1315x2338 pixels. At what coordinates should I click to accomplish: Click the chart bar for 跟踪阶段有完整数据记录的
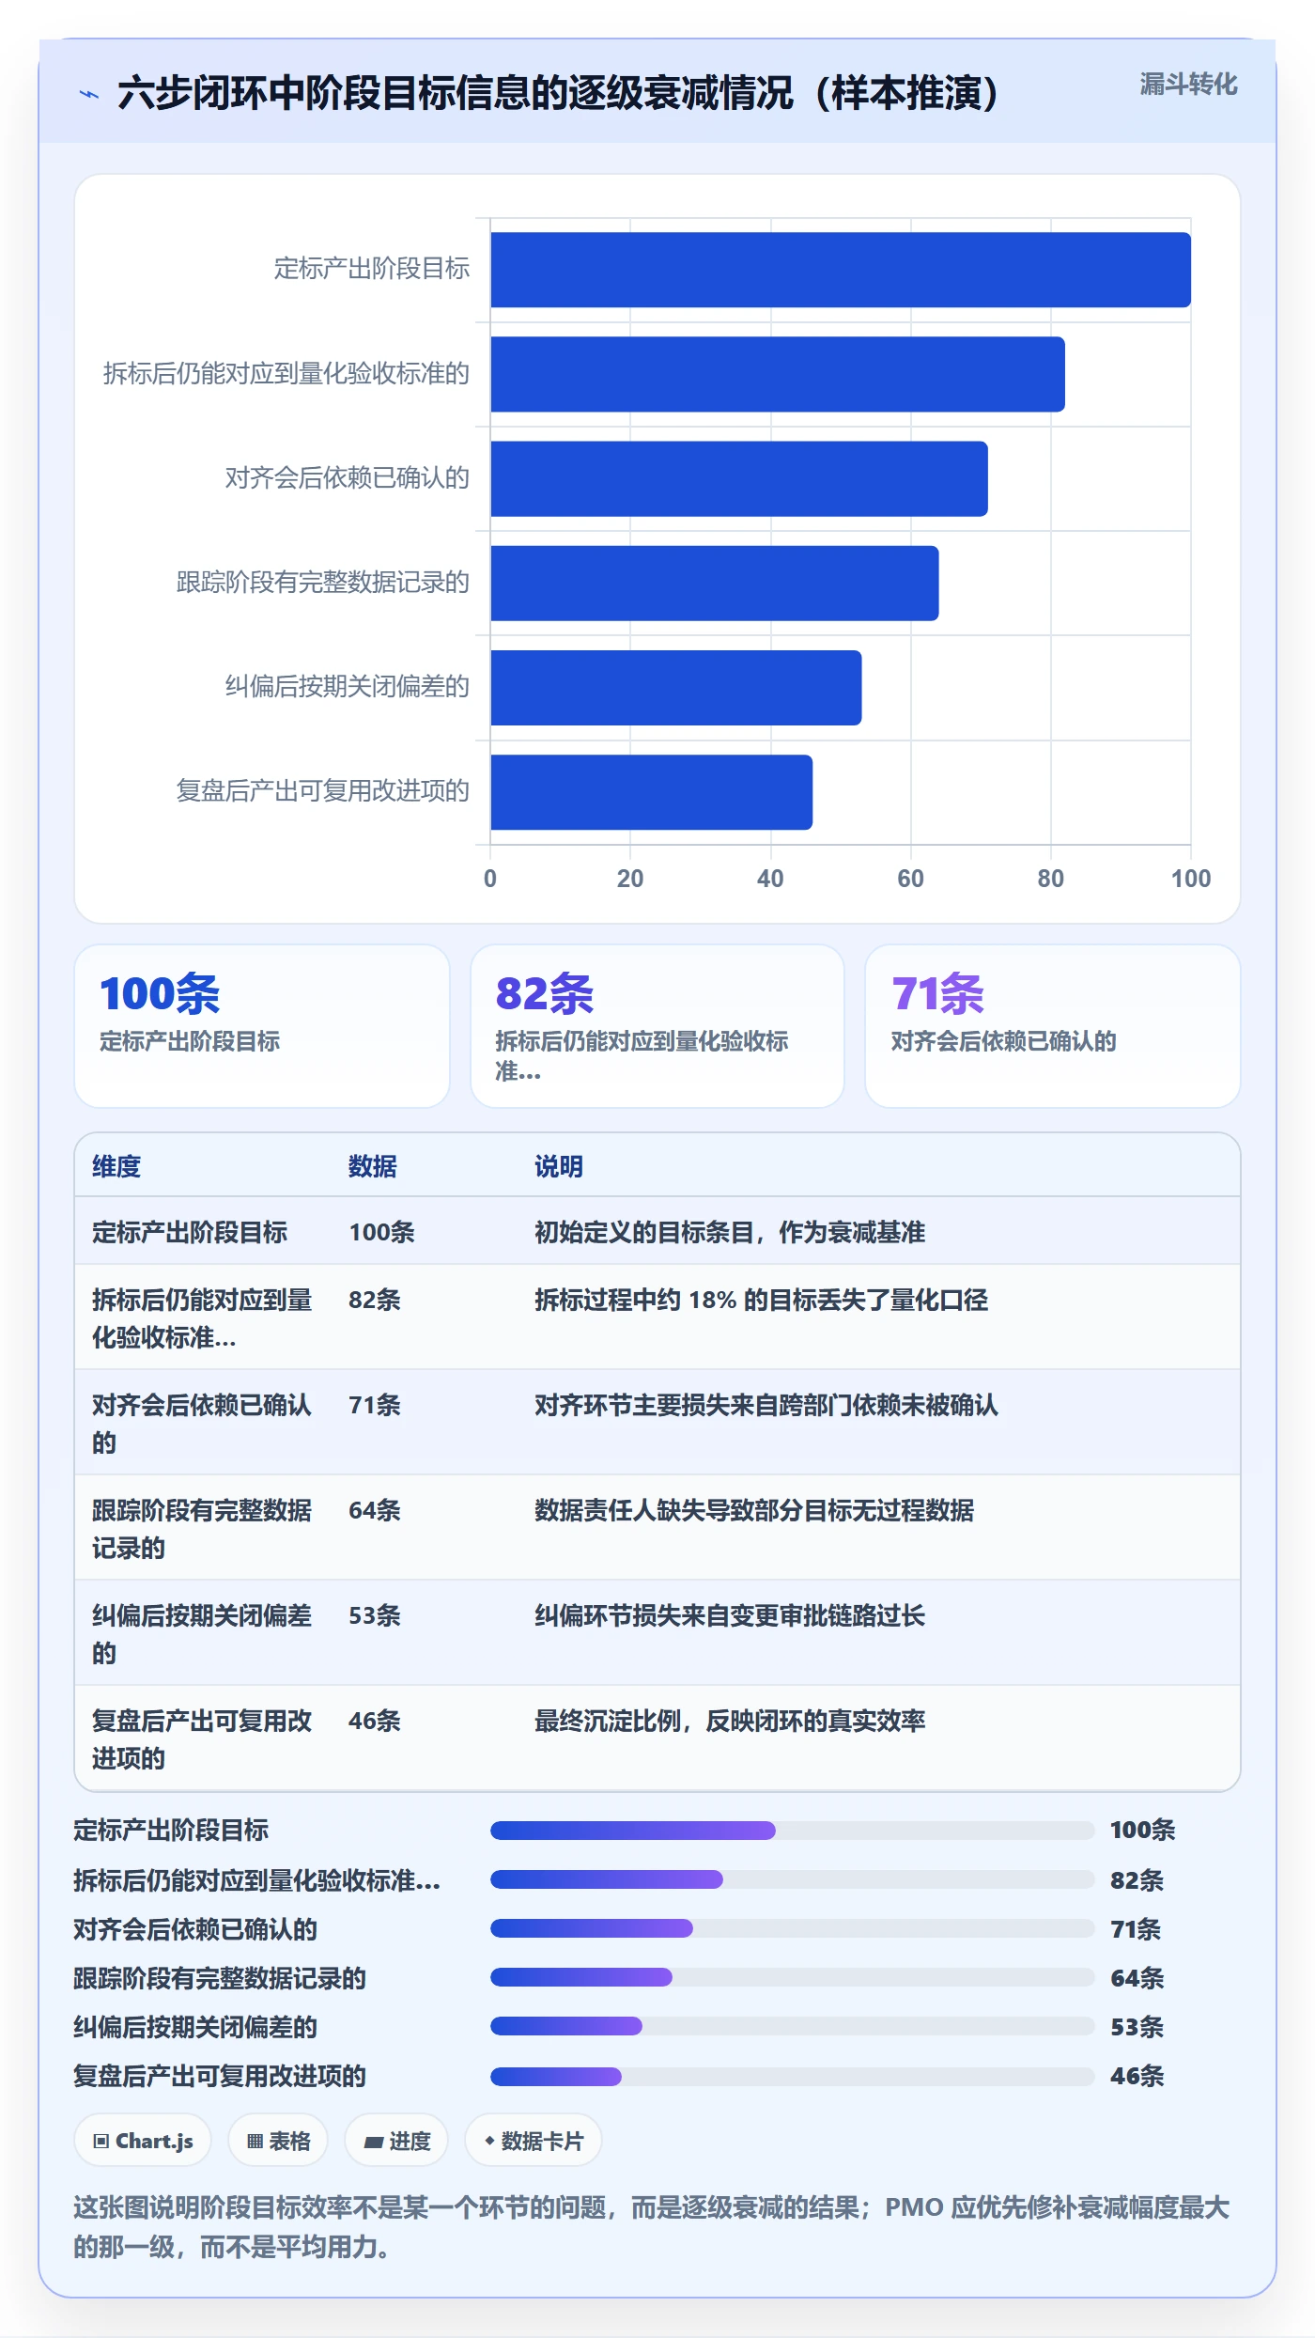point(715,583)
